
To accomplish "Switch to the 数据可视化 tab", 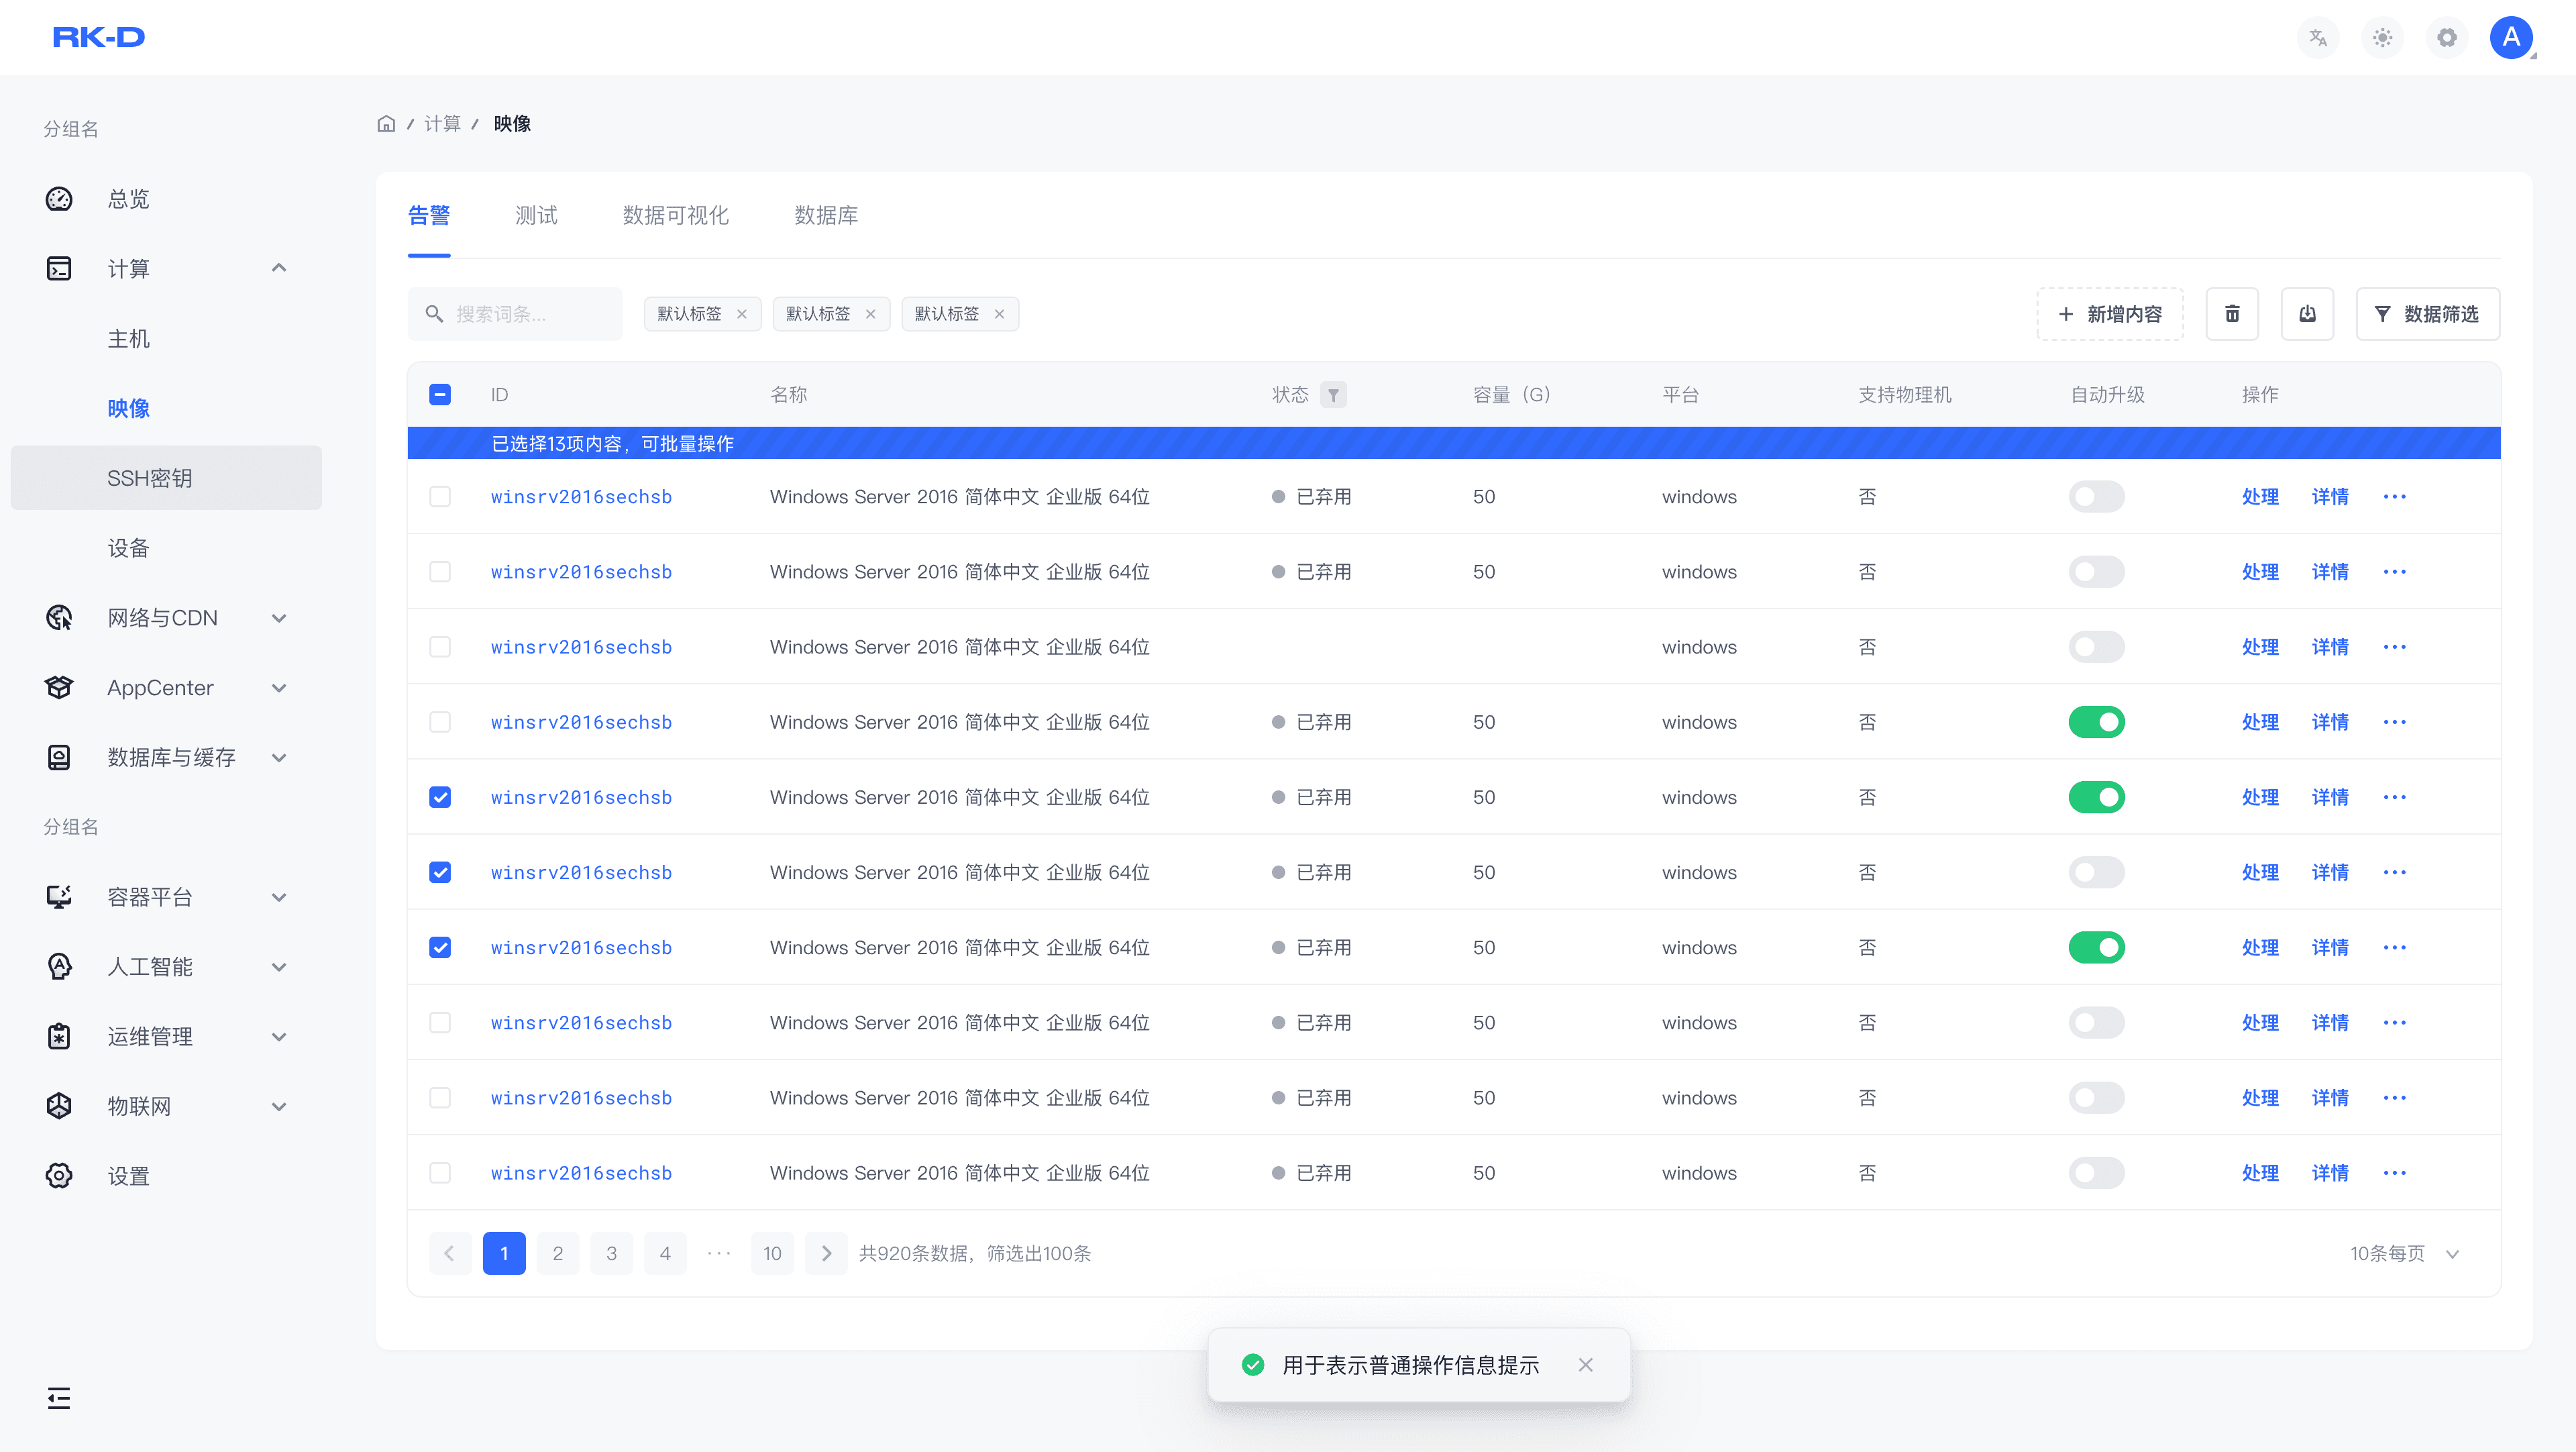I will point(675,215).
